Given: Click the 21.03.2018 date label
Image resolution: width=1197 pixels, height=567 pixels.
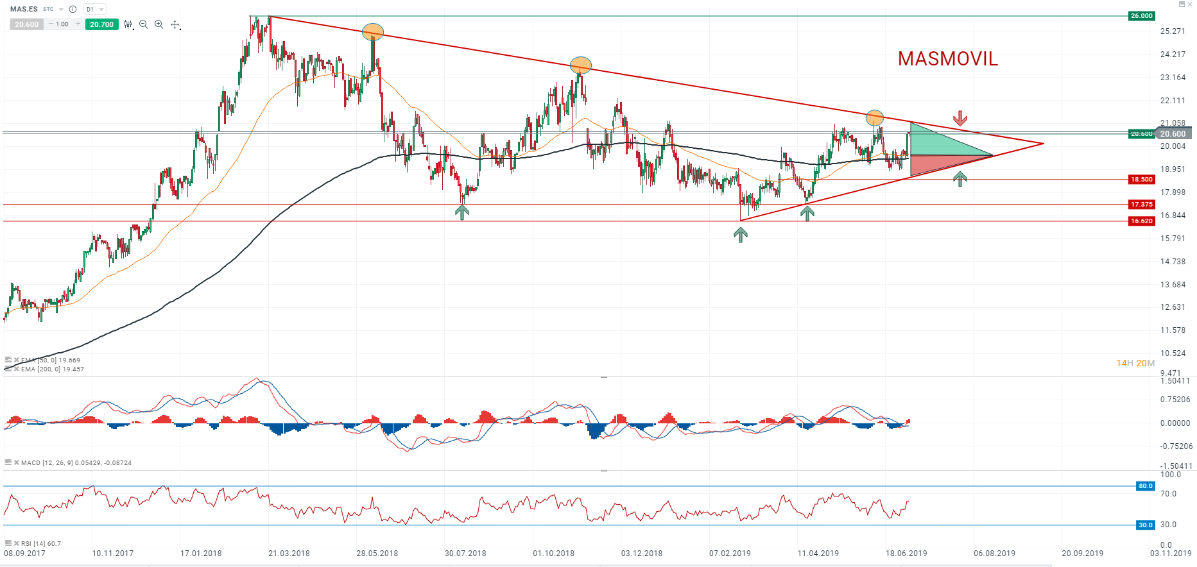Looking at the screenshot, I should (x=289, y=553).
